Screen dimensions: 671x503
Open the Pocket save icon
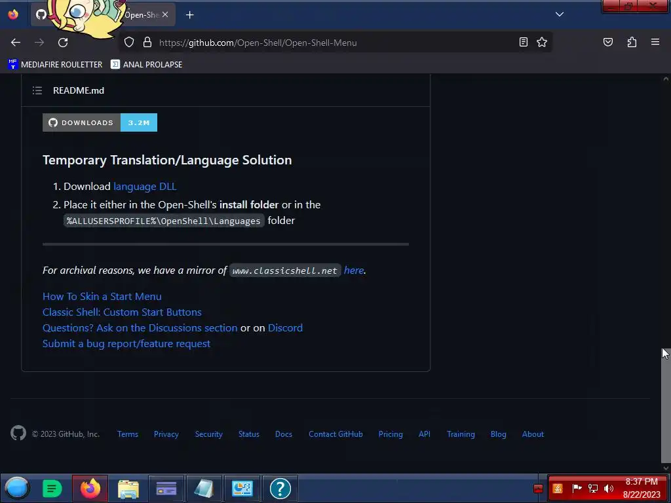click(607, 42)
